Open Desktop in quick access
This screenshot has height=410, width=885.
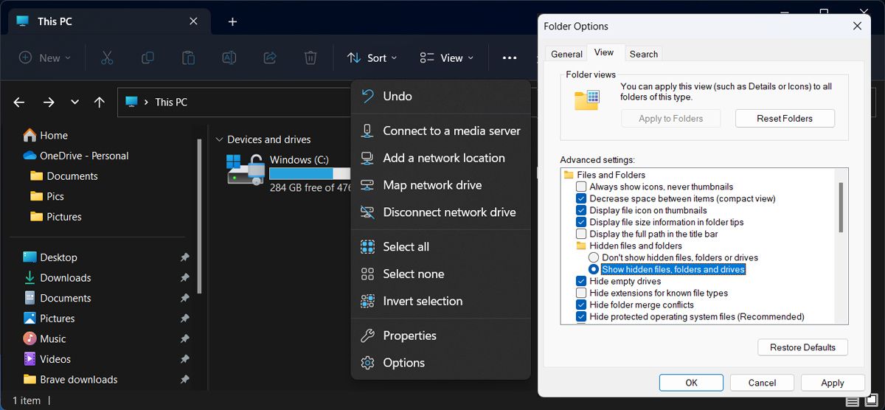pos(50,257)
